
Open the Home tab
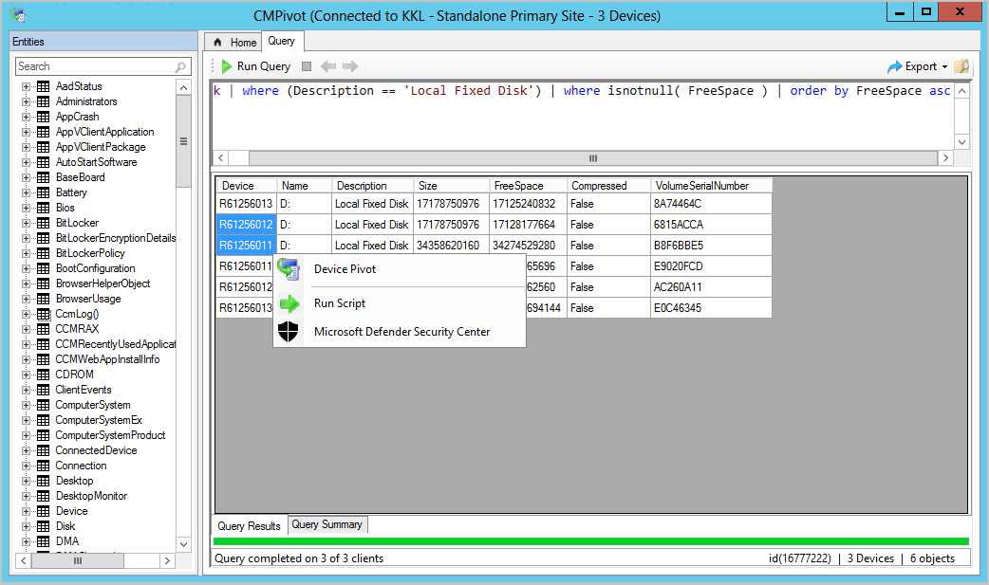pyautogui.click(x=234, y=43)
